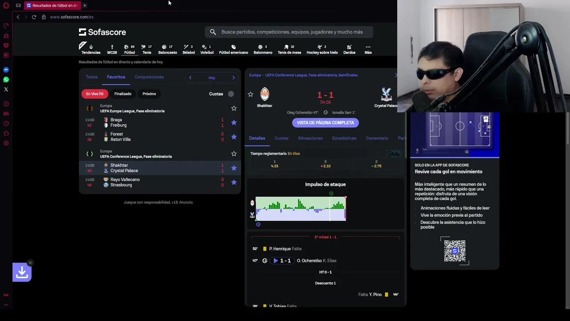Open X (Twitter) in Opera sidebar
The image size is (570, 321).
pos(6,89)
